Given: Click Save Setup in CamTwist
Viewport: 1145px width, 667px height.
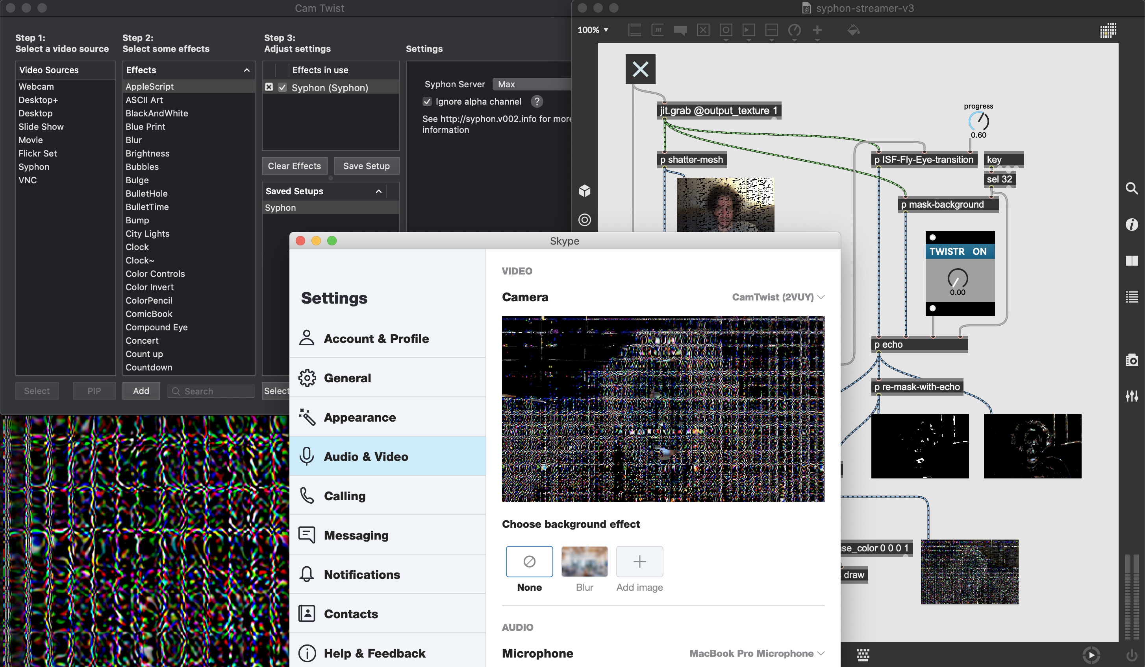Looking at the screenshot, I should pyautogui.click(x=366, y=166).
